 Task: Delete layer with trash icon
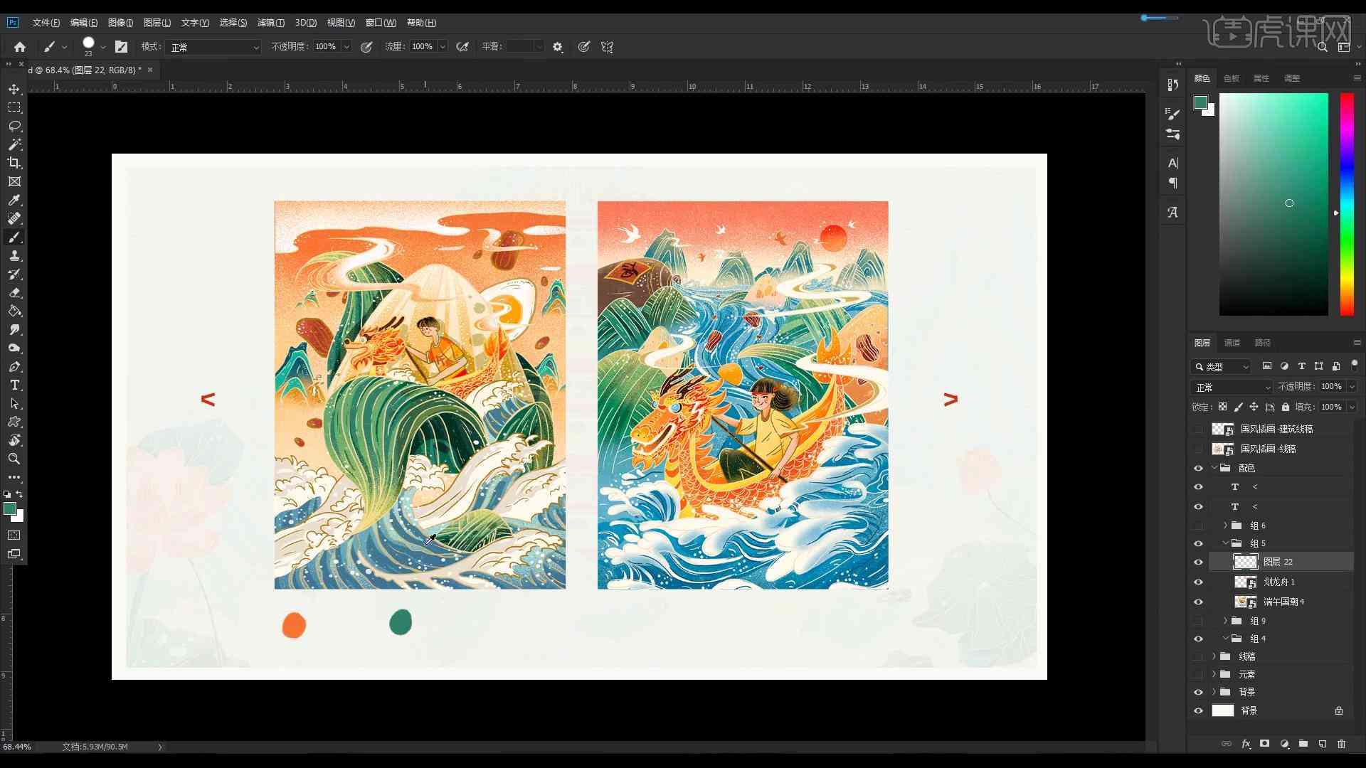(x=1341, y=744)
